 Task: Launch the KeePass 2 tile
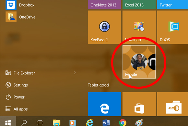104,27
